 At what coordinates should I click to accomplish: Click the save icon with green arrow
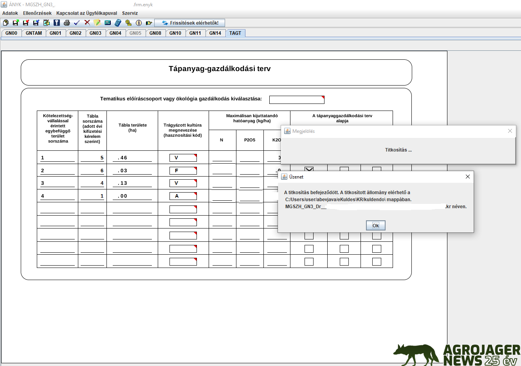coord(16,23)
